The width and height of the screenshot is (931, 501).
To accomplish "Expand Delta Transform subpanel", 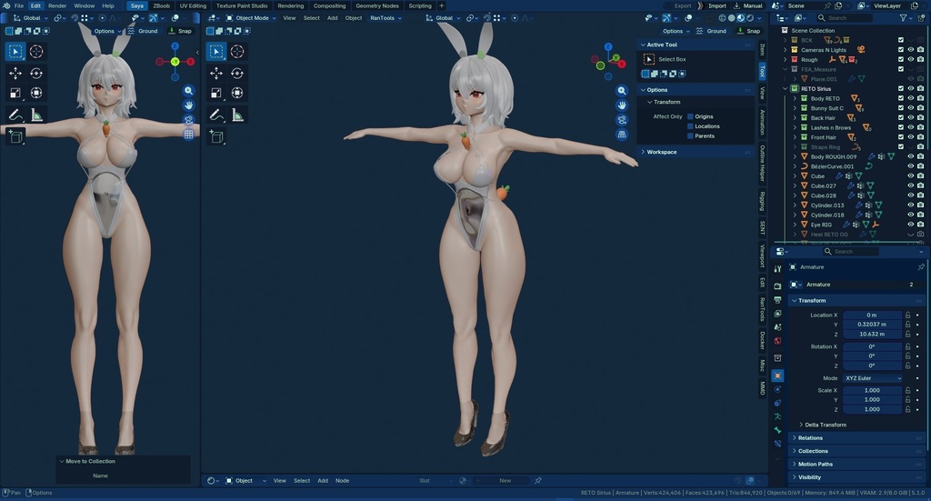I will (826, 425).
